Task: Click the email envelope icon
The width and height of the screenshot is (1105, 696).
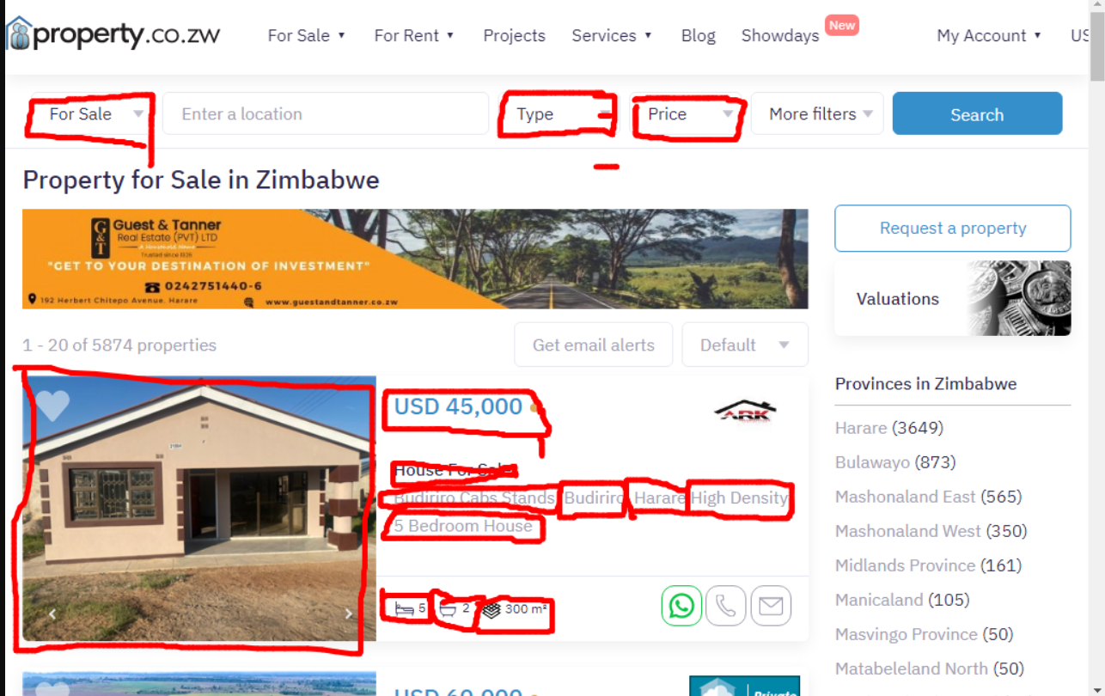Action: click(x=771, y=606)
